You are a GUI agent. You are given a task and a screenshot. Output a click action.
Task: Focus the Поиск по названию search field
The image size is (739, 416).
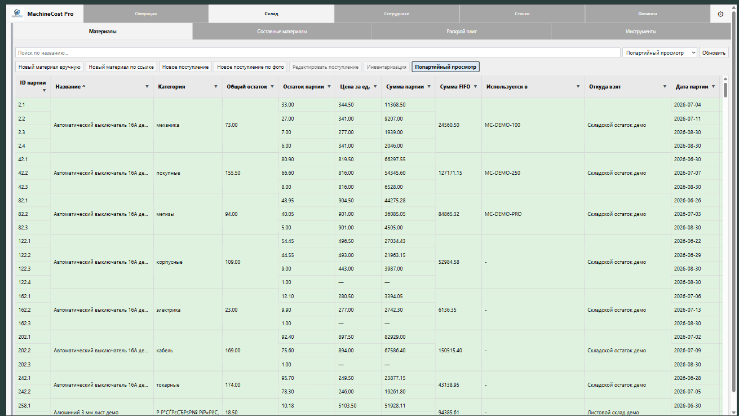click(317, 52)
